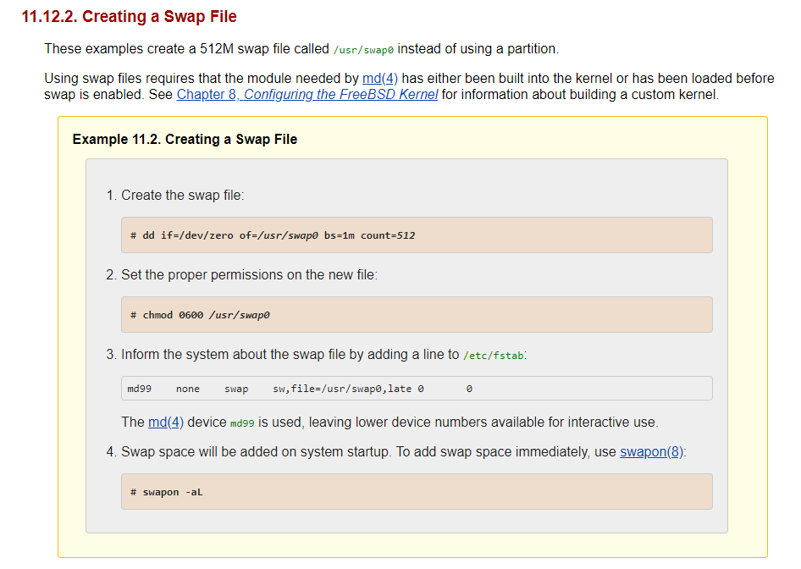Image resolution: width=801 pixels, height=569 pixels.
Task: Click the 'none' field in the fstab line
Action: tap(188, 389)
